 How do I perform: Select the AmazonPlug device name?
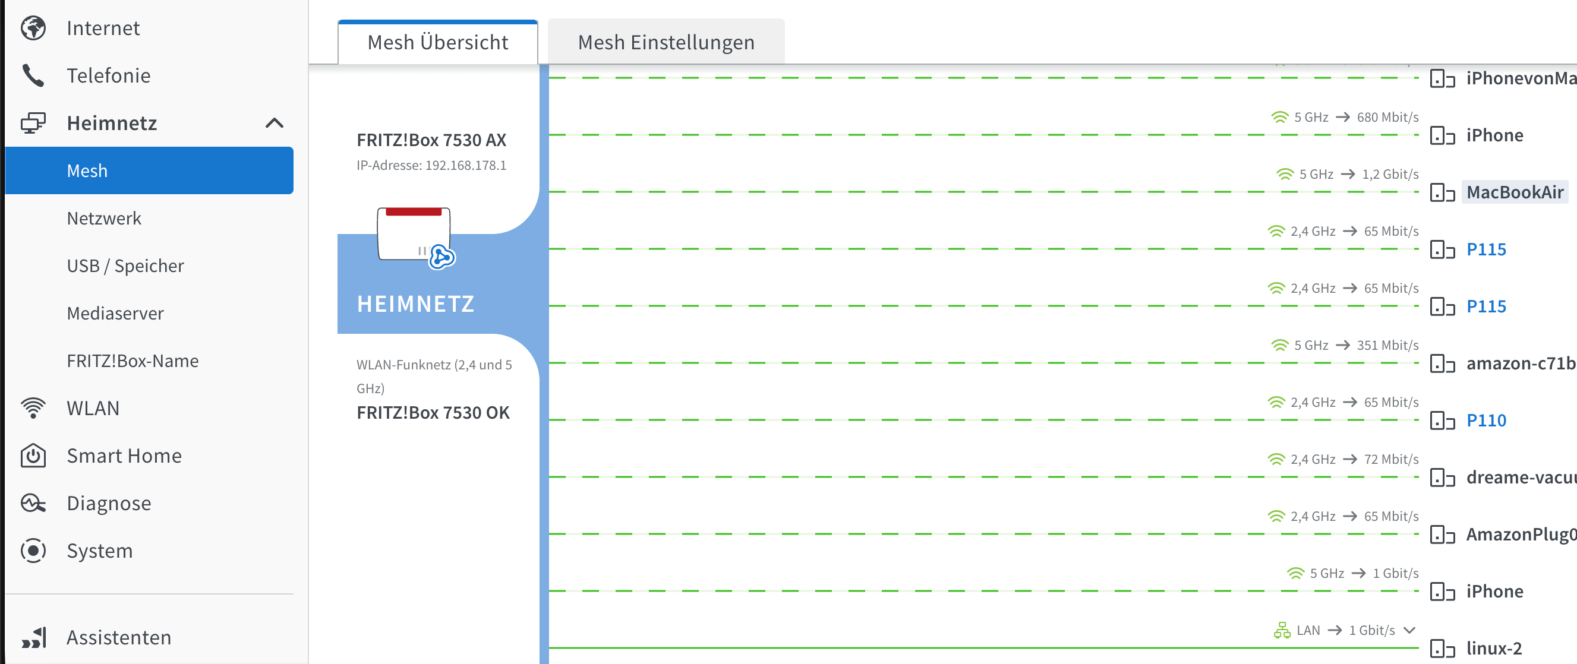pos(1521,535)
